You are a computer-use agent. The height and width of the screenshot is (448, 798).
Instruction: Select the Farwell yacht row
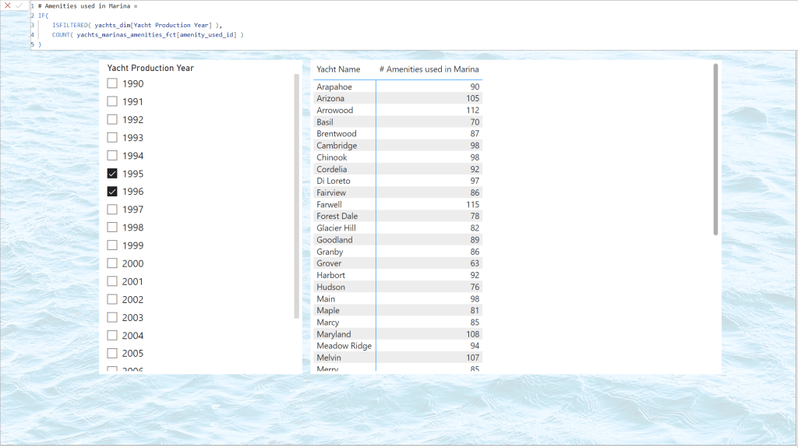[x=329, y=204]
